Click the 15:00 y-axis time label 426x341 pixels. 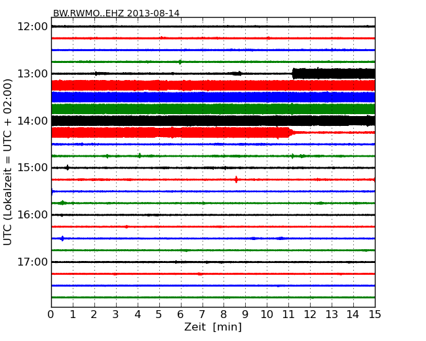33,168
